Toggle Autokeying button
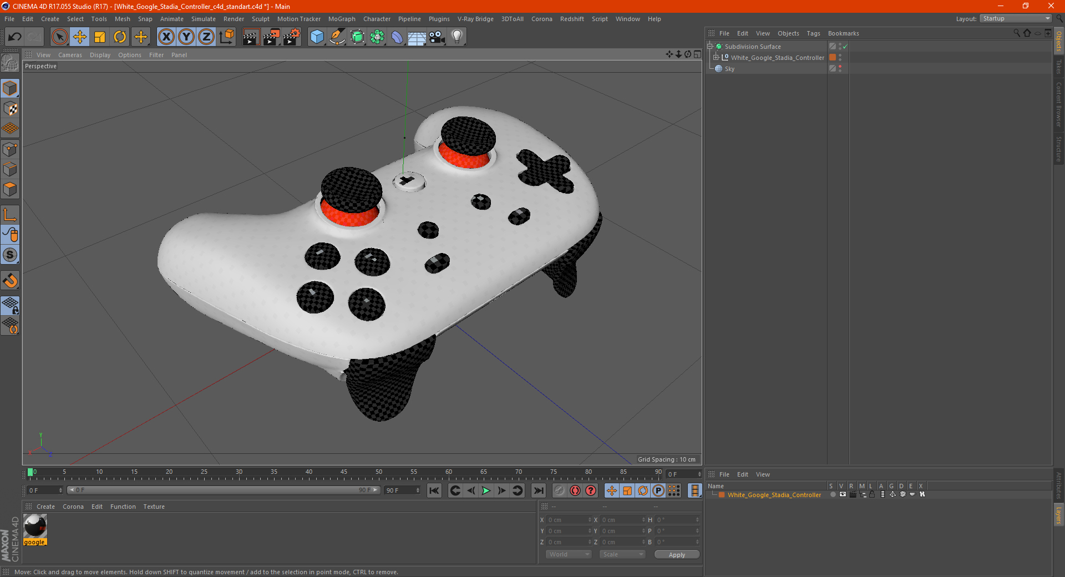 575,490
